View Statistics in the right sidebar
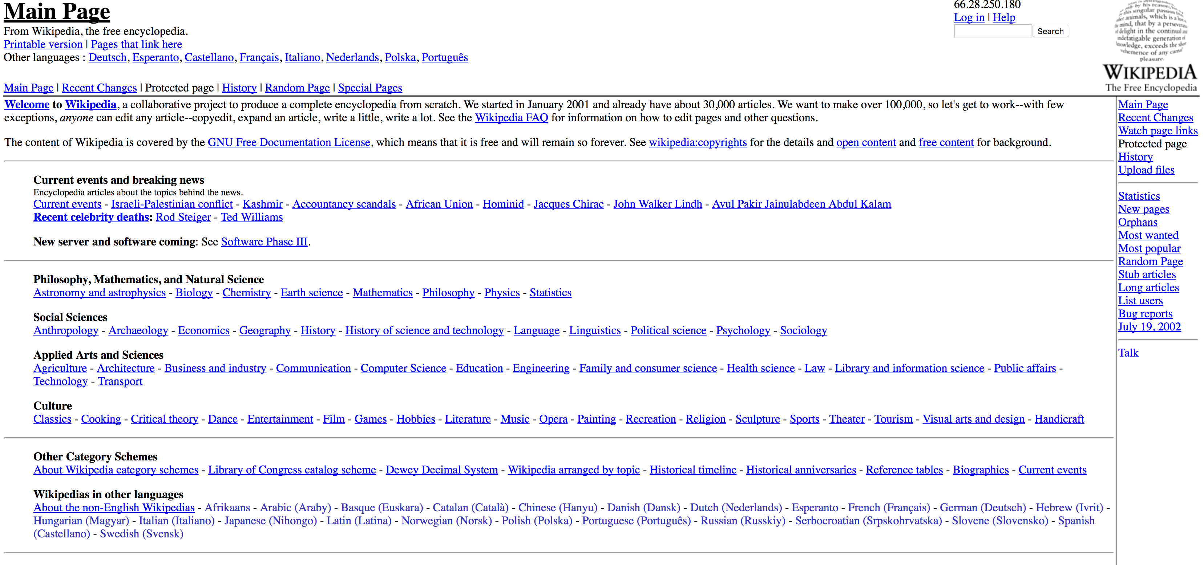 pyautogui.click(x=1139, y=196)
